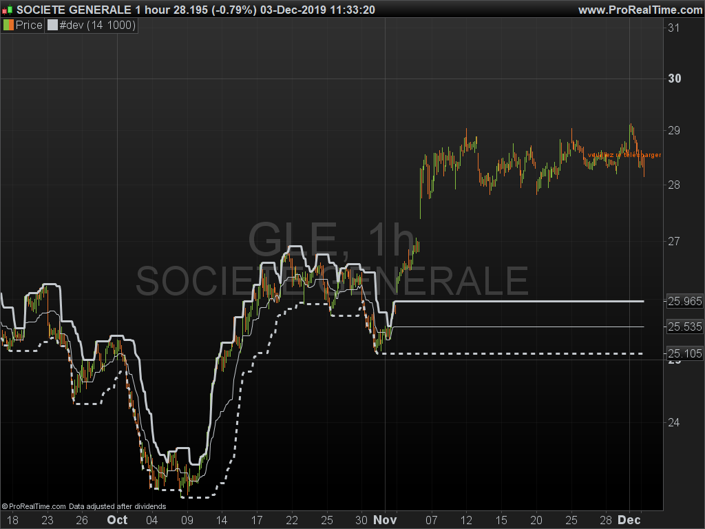Click the 07 date on time axis
Screen dimensions: 705x529
point(432,521)
